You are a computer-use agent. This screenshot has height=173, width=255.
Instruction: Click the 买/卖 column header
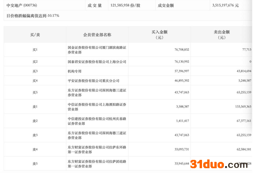pyautogui.click(x=35, y=35)
